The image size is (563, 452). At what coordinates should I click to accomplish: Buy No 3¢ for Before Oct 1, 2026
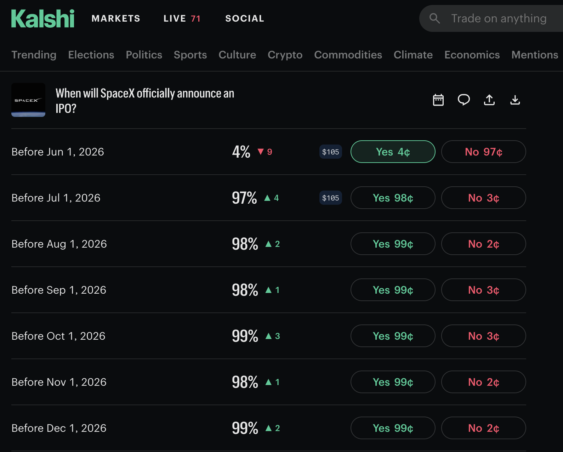click(x=484, y=336)
